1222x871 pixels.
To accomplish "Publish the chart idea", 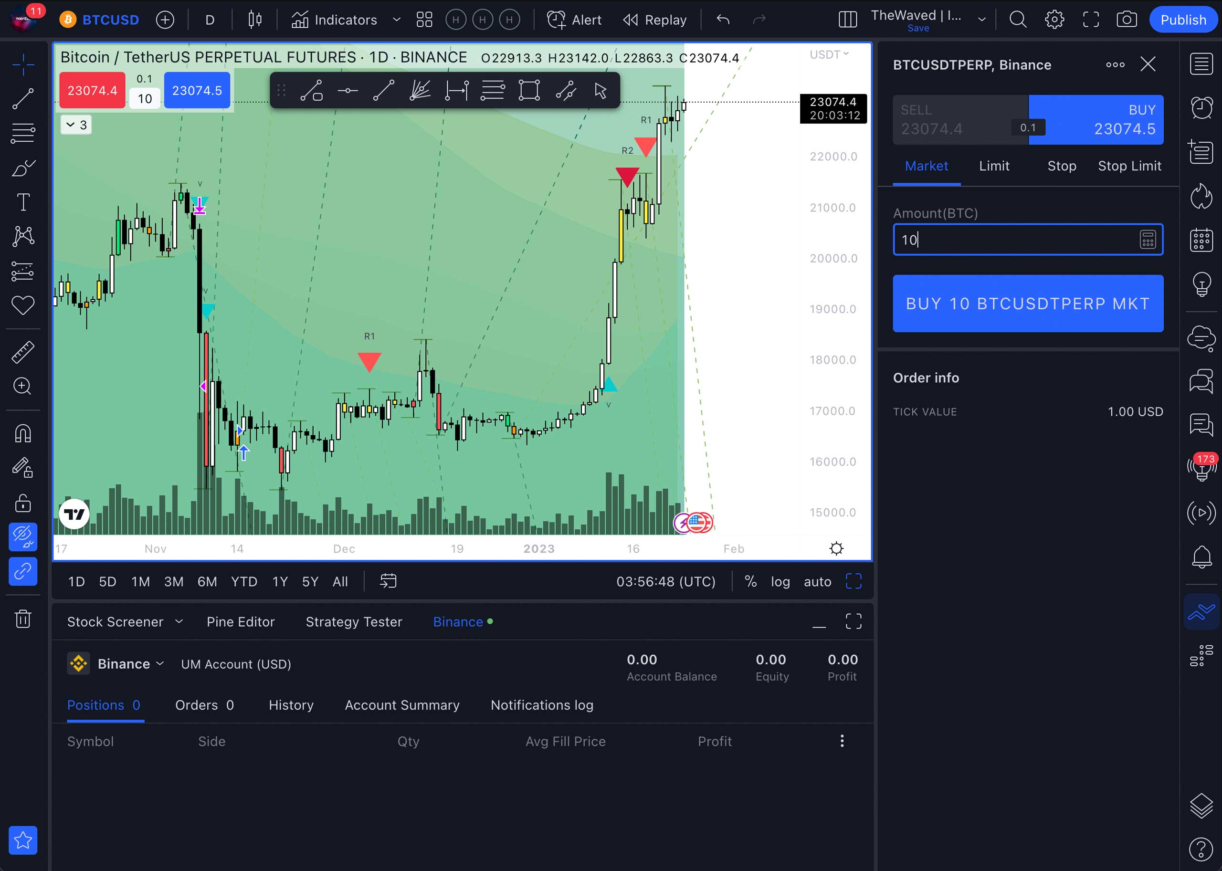I will coord(1183,20).
